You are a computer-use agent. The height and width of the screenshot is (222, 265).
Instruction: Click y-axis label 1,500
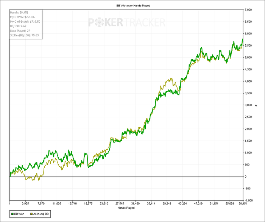[x=248, y=141]
